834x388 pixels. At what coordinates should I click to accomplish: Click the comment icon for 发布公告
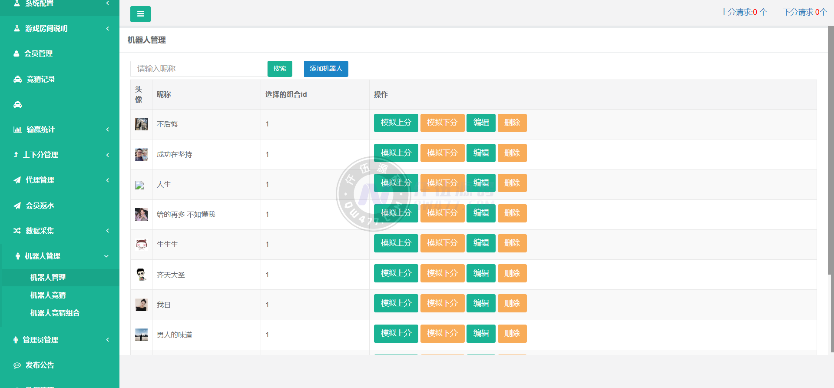[x=17, y=365]
